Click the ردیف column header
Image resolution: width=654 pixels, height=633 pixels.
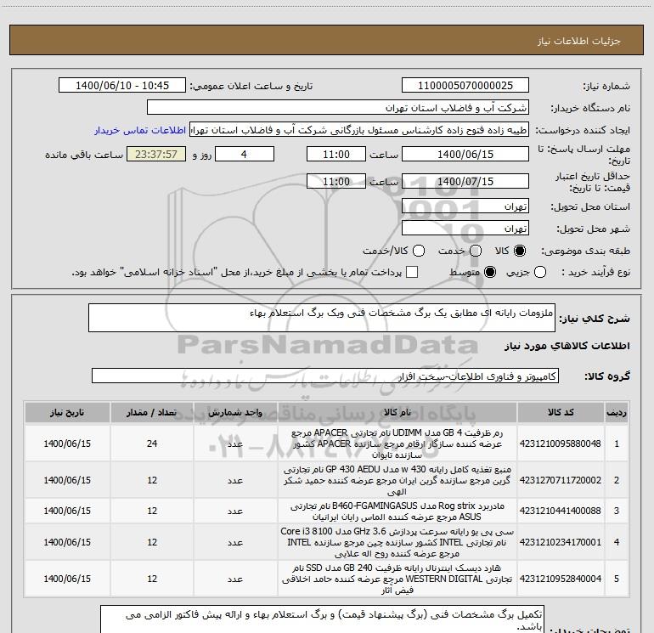click(x=617, y=413)
